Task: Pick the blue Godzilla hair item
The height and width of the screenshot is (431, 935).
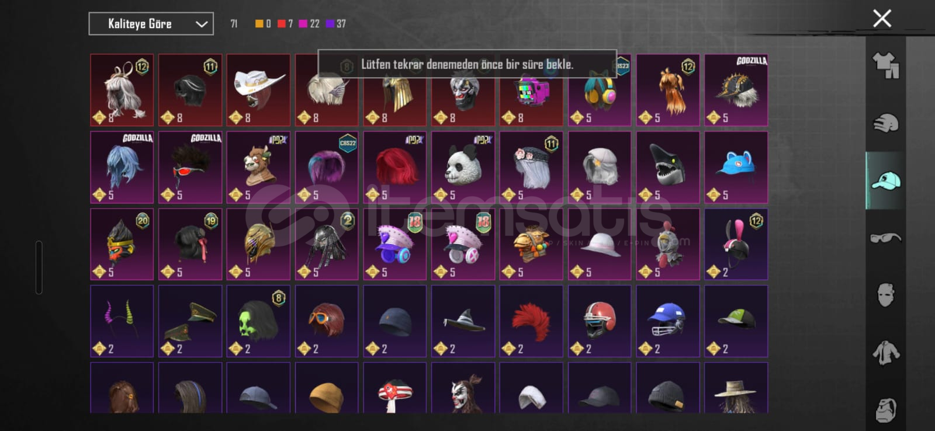Action: (122, 167)
